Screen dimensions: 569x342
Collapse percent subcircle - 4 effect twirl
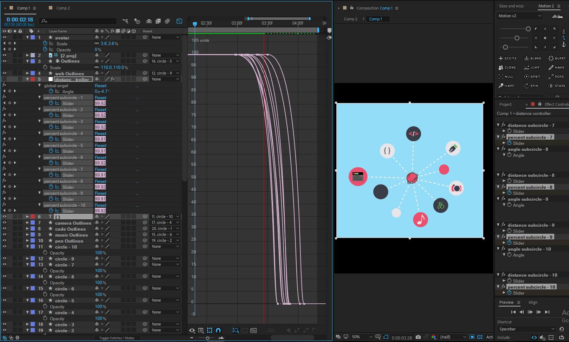click(39, 133)
